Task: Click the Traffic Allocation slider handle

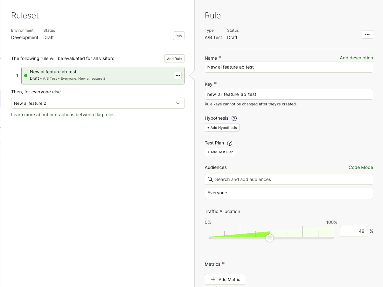Action: 270,238
